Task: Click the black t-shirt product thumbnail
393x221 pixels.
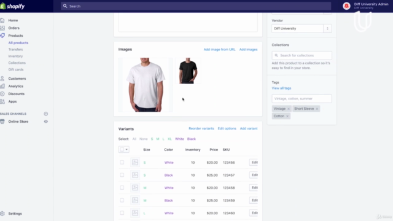Action: tap(189, 71)
